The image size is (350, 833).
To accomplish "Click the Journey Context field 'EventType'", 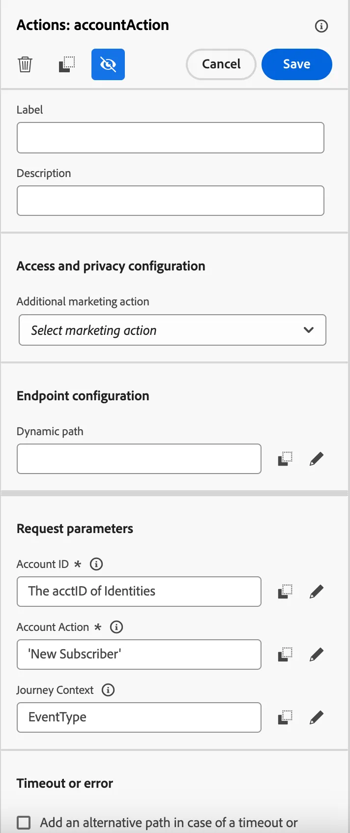I will (139, 717).
